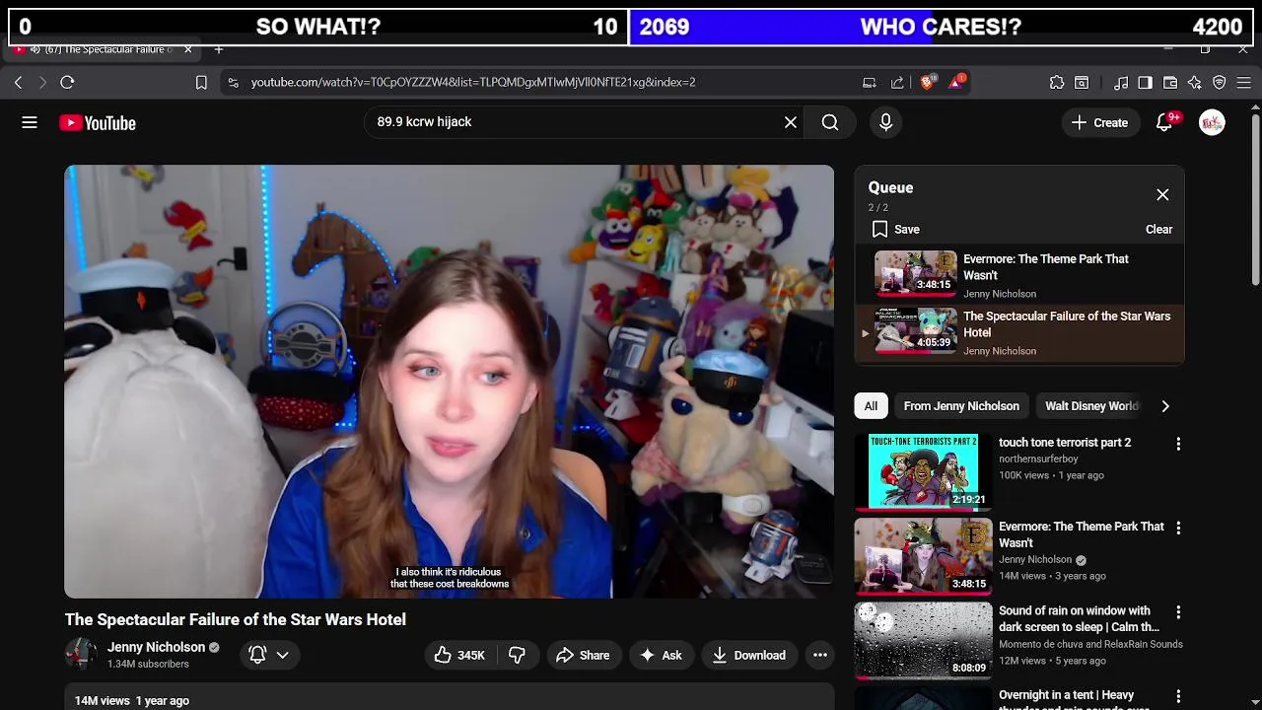Image resolution: width=1262 pixels, height=710 pixels.
Task: Select the All filter chip
Action: pyautogui.click(x=871, y=406)
